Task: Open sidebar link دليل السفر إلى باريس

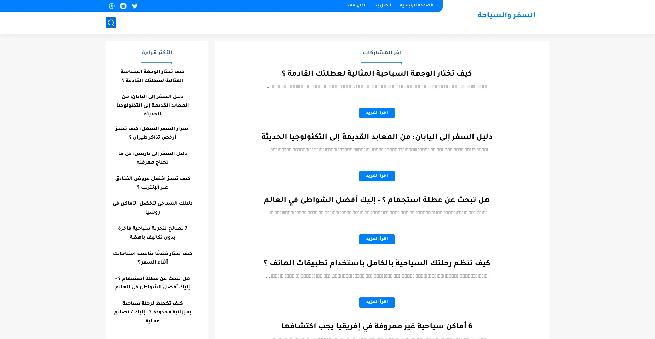Action: [152, 158]
